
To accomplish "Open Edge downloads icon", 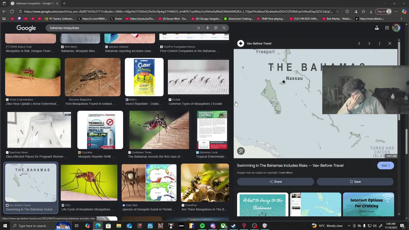I will (371, 11).
